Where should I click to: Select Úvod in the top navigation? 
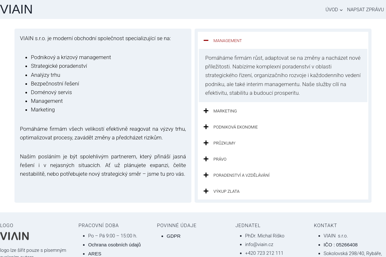(331, 10)
